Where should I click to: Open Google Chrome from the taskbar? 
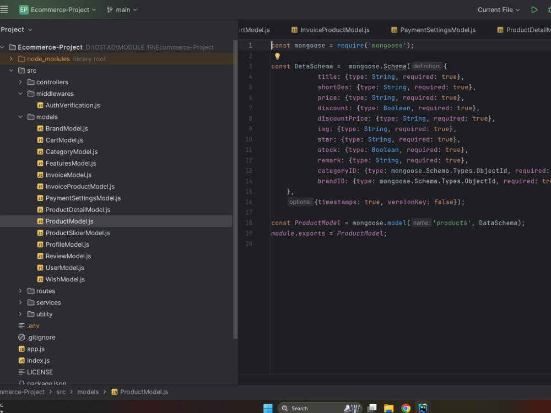point(406,408)
